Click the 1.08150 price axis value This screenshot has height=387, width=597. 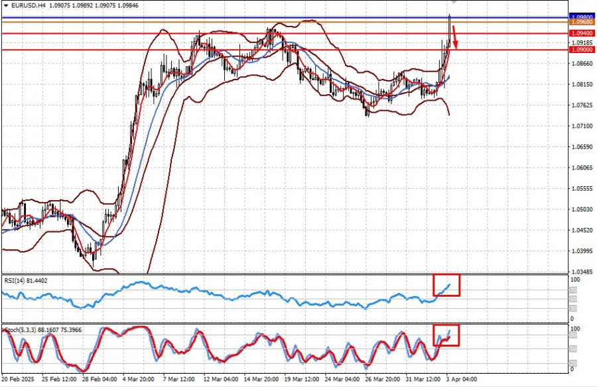582,84
